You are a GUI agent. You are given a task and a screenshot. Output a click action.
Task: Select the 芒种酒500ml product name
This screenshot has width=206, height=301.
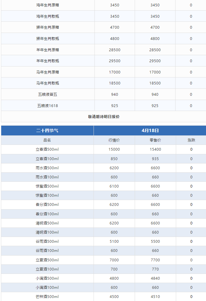[x=47, y=297]
